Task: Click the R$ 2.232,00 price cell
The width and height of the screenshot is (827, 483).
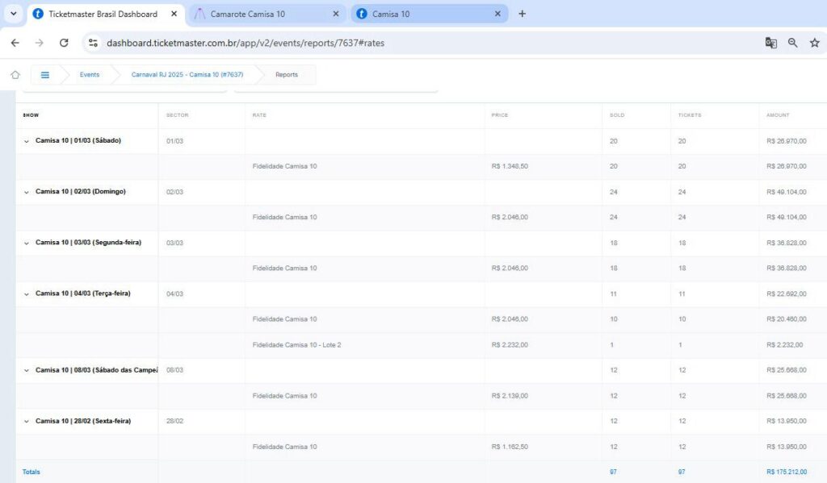Action: [x=510, y=345]
